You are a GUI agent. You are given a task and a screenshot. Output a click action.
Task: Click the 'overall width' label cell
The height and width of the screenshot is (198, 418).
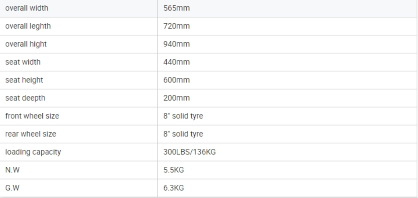[79, 8]
